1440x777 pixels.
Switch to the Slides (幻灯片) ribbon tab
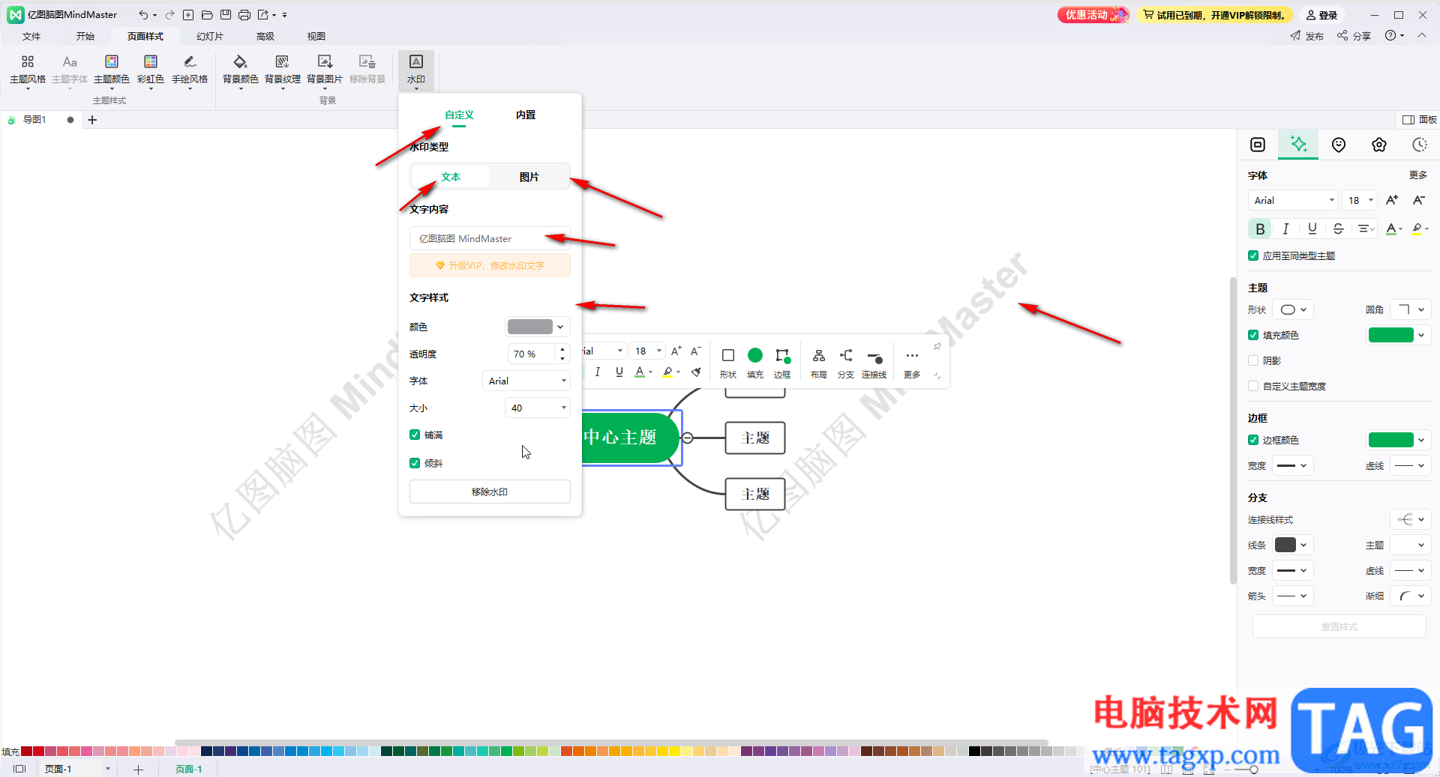tap(209, 36)
